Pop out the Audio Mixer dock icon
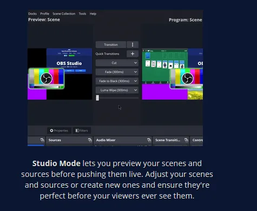The width and height of the screenshot is (257, 211). pos(149,140)
